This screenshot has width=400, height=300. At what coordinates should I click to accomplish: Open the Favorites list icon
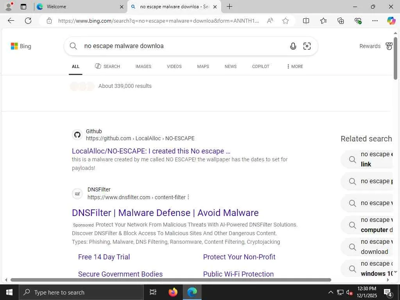323,21
